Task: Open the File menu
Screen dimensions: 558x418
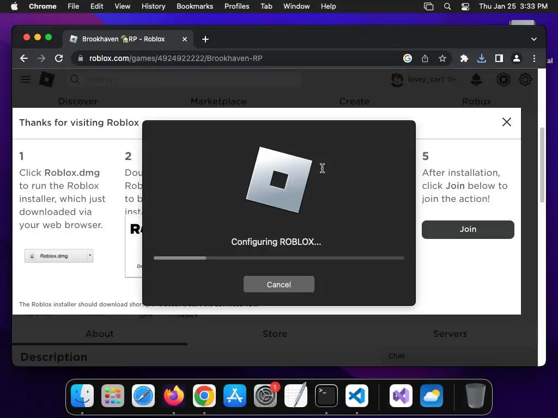Action: (74, 7)
